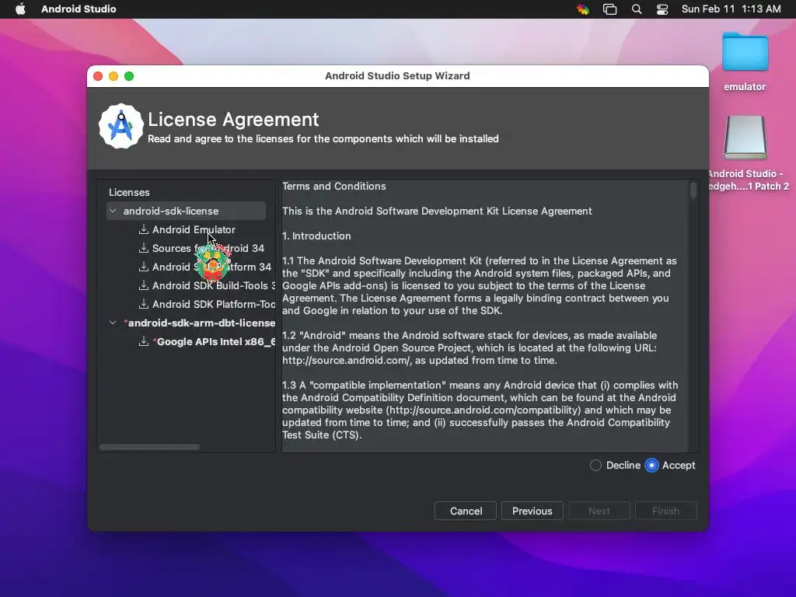Image resolution: width=796 pixels, height=597 pixels.
Task: Click download icon beside Android SDK Build-Tools
Action: click(x=144, y=285)
